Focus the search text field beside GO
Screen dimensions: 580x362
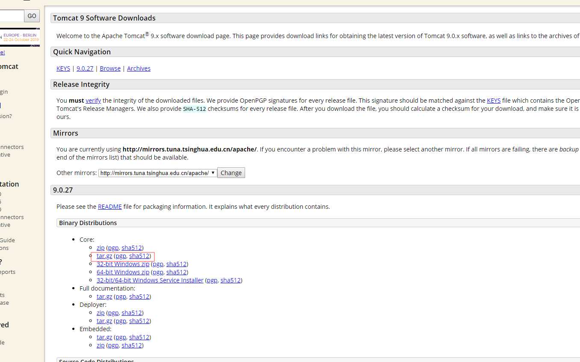click(12, 16)
